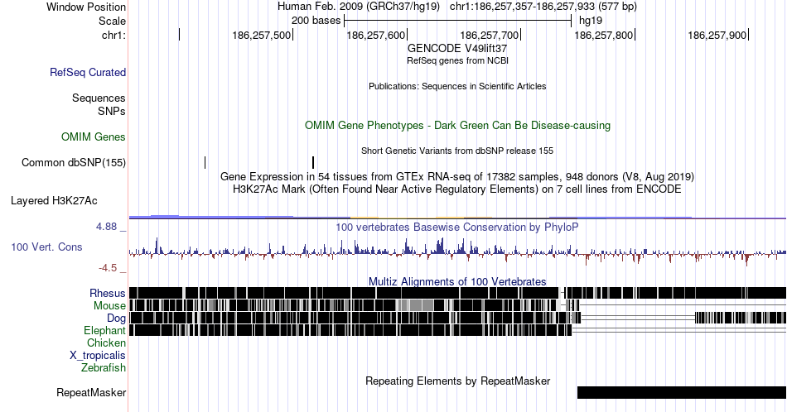Screen dimensions: 787x412
Task: Click the Elephant alignment label
Action: [x=105, y=330]
